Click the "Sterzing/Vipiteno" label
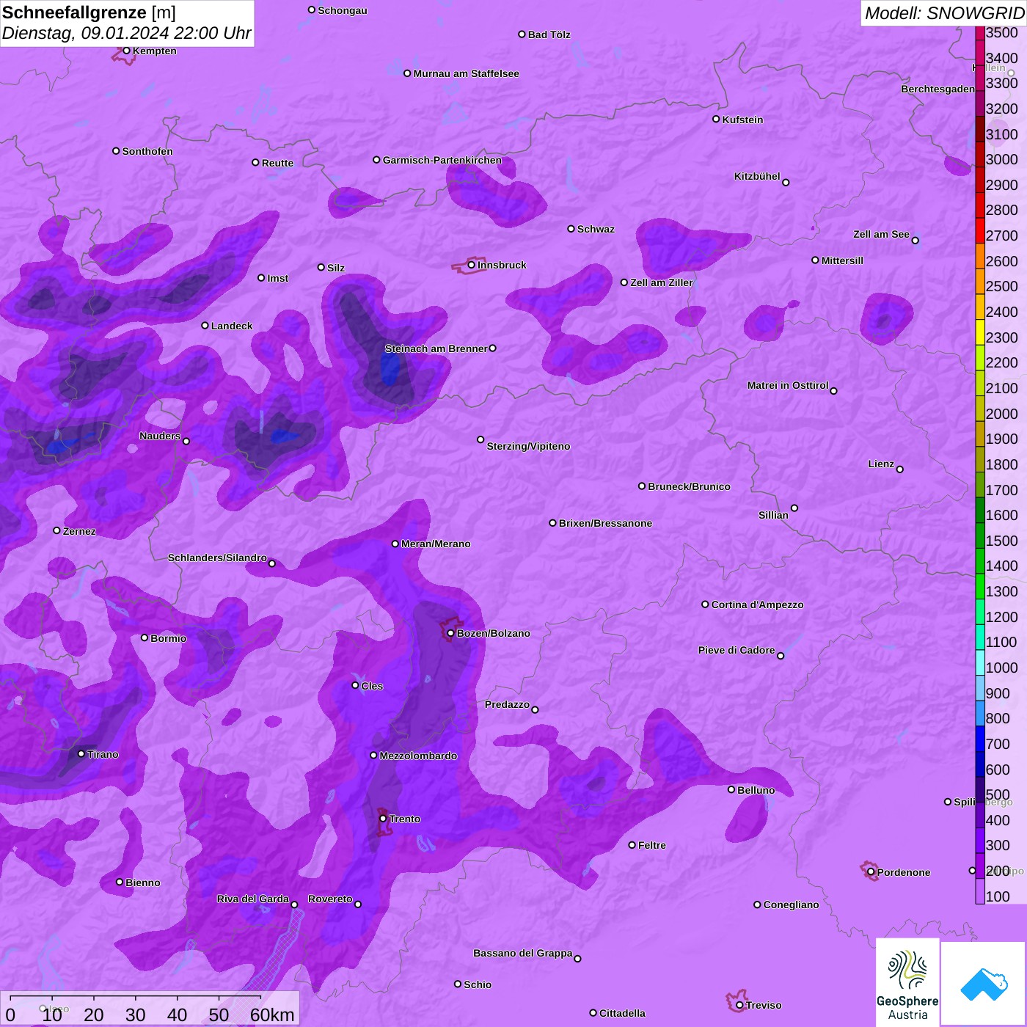Screen dimensions: 1027x1027 [x=528, y=446]
